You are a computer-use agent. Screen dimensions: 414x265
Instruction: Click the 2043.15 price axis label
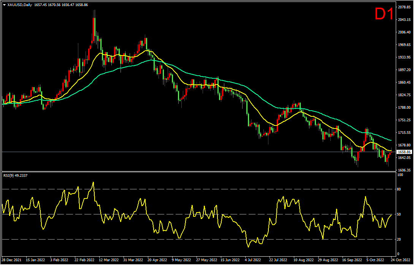click(405, 19)
